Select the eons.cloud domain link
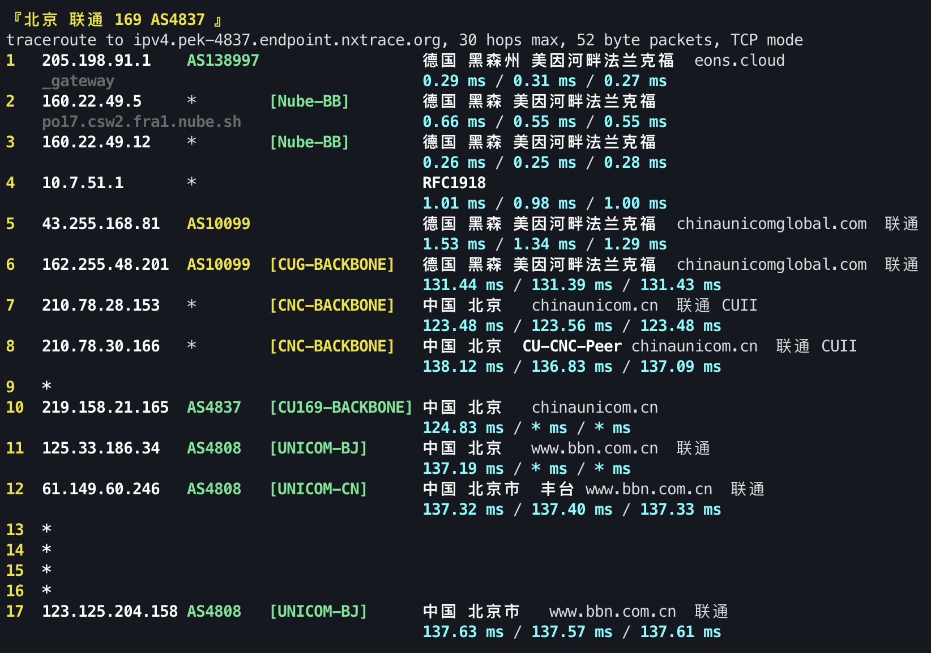The image size is (931, 653). click(x=738, y=60)
